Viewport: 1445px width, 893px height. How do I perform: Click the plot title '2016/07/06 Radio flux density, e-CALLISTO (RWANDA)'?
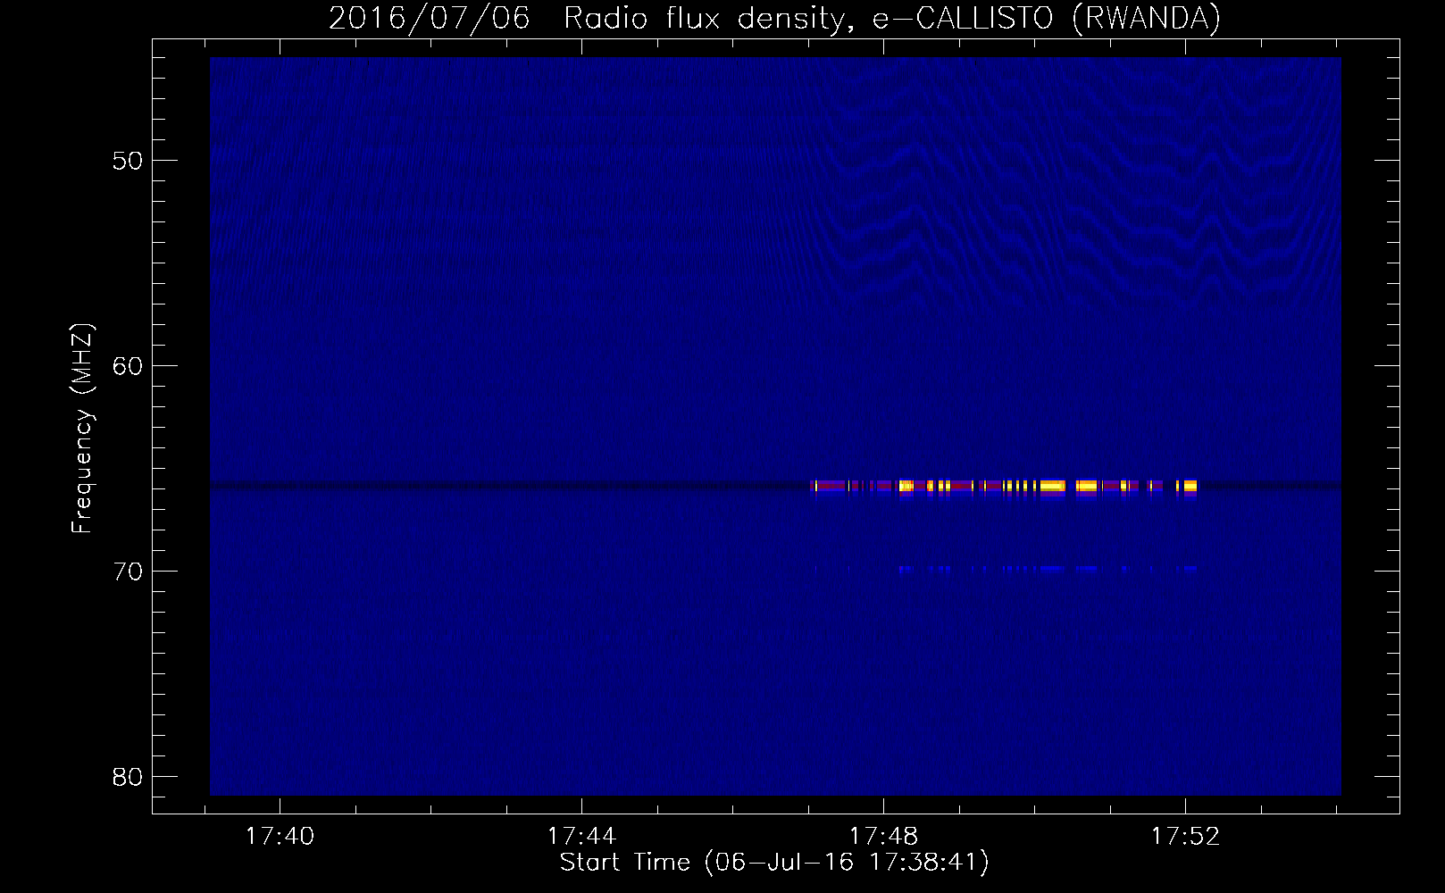pos(774,18)
